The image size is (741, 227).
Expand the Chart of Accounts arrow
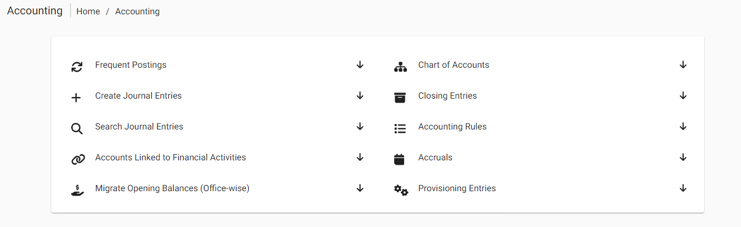(683, 65)
